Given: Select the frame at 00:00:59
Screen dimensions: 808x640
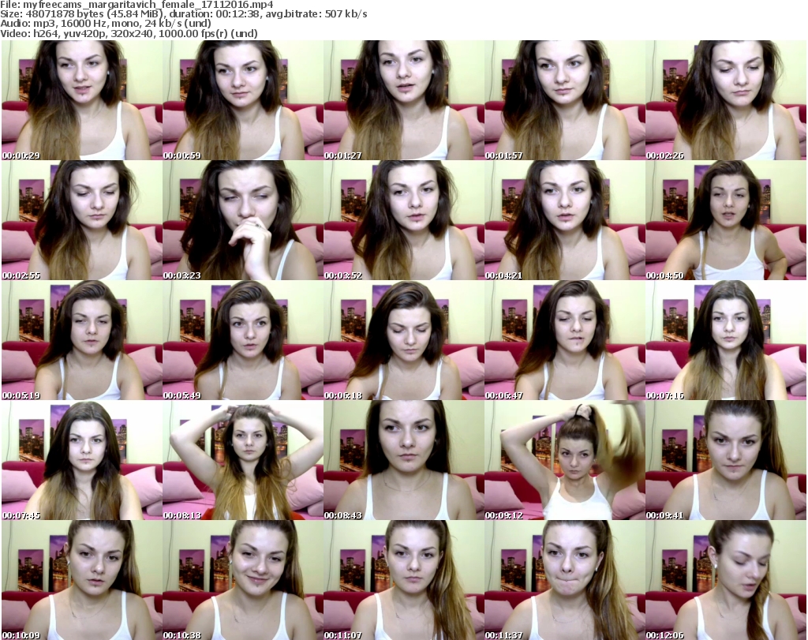Looking at the screenshot, I should point(242,100).
